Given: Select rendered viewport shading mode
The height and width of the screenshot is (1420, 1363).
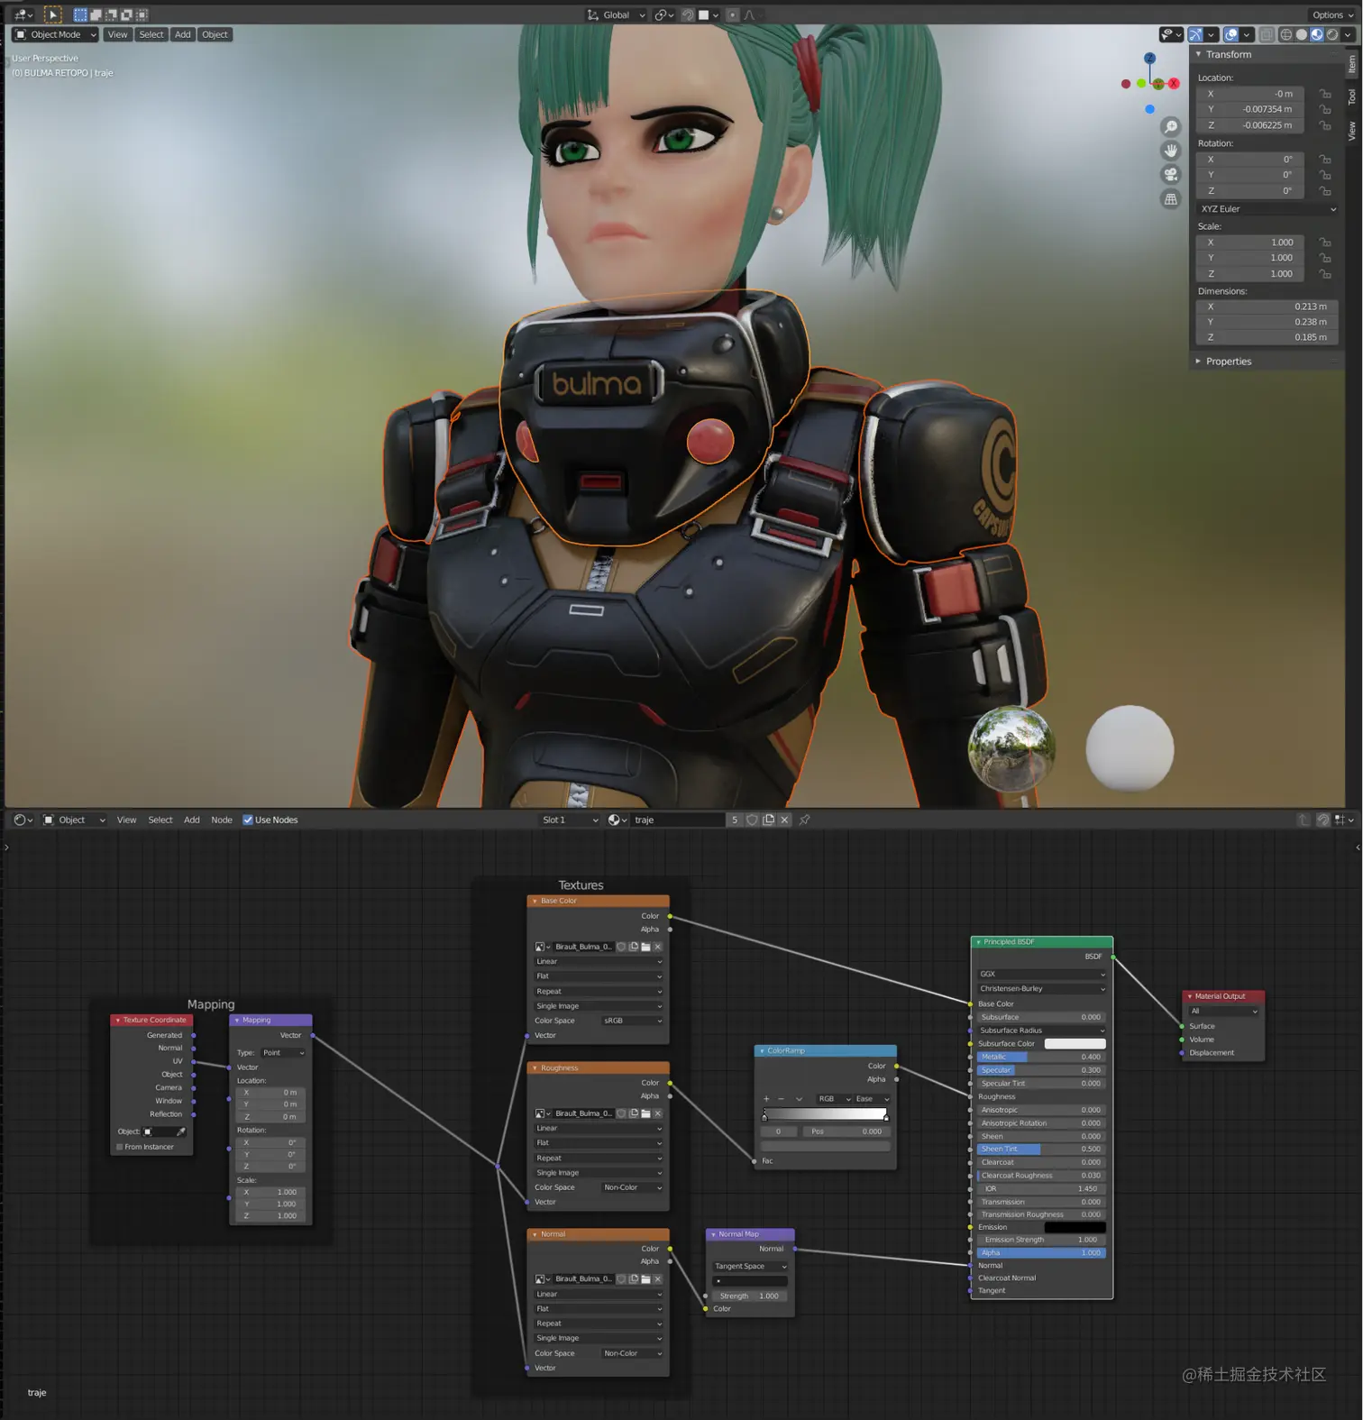Looking at the screenshot, I should (1332, 34).
